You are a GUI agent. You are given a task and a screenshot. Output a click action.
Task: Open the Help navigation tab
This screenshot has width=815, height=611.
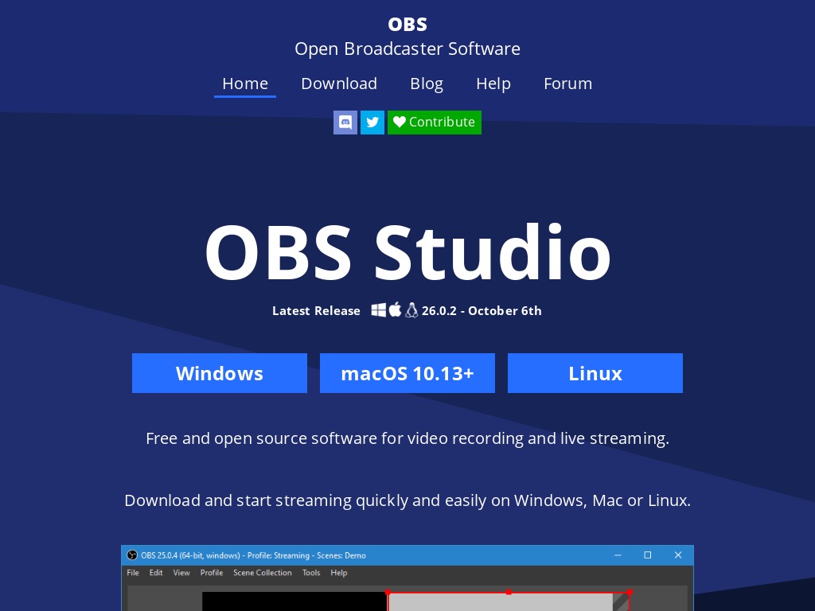click(493, 84)
